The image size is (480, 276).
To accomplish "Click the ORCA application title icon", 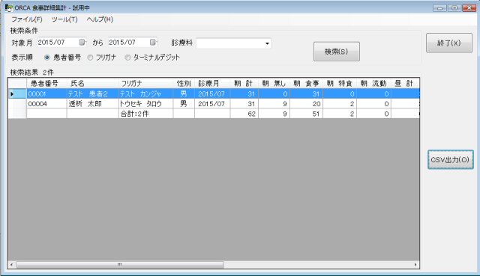I will (x=9, y=7).
